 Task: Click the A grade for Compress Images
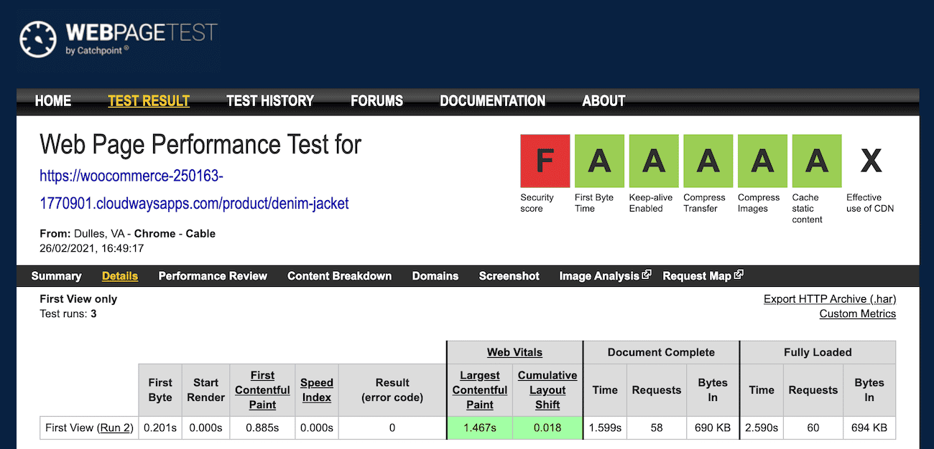[x=762, y=161]
